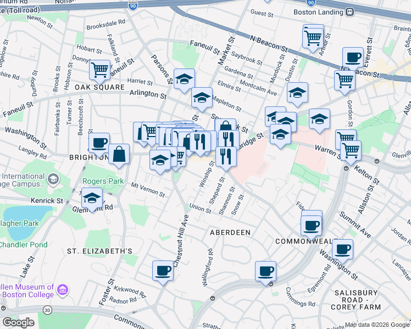Select the Boston Landing station label
This screenshot has height=329, width=411.
click(x=318, y=12)
